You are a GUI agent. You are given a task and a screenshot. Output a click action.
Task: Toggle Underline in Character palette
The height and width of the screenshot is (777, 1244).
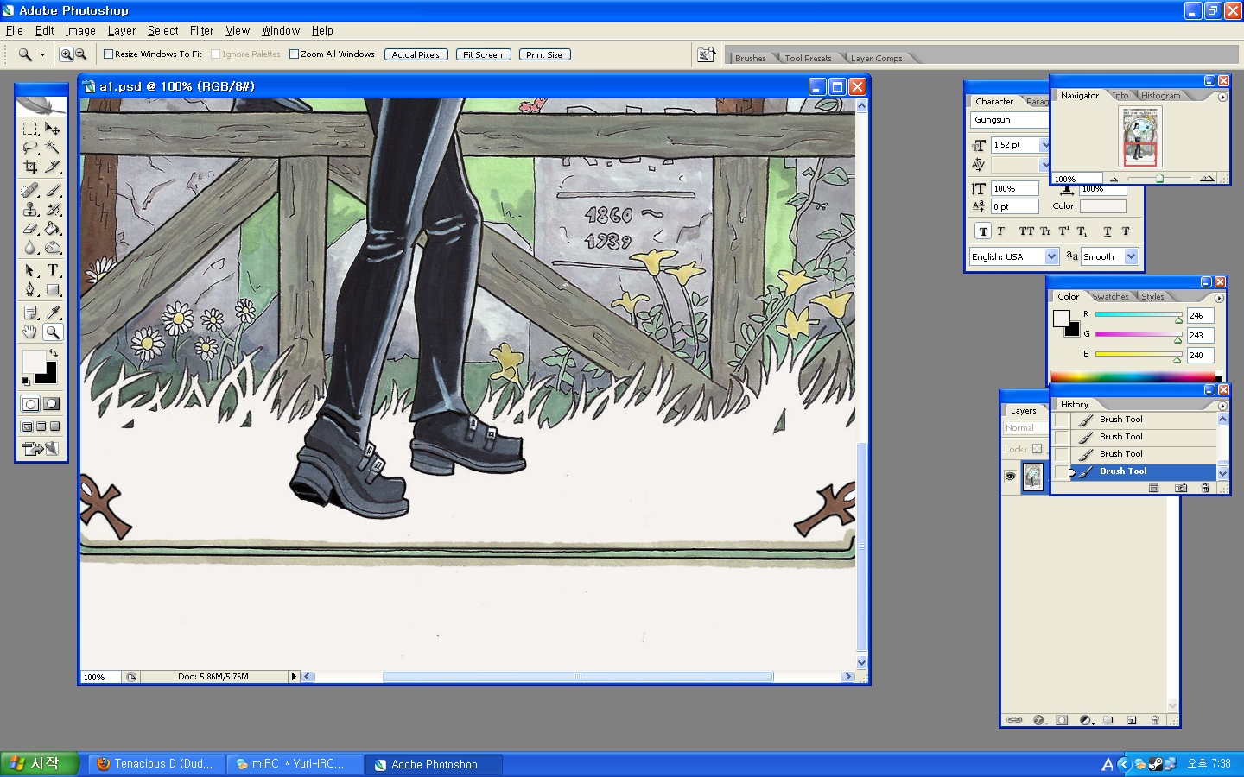click(x=1108, y=231)
